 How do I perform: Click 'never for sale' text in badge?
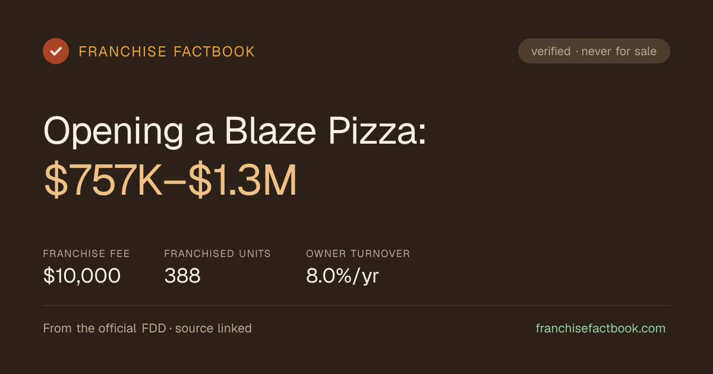pyautogui.click(x=619, y=52)
